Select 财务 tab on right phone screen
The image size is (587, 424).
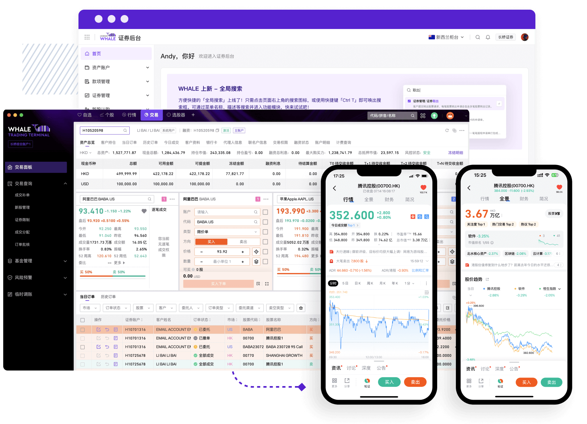point(524,199)
